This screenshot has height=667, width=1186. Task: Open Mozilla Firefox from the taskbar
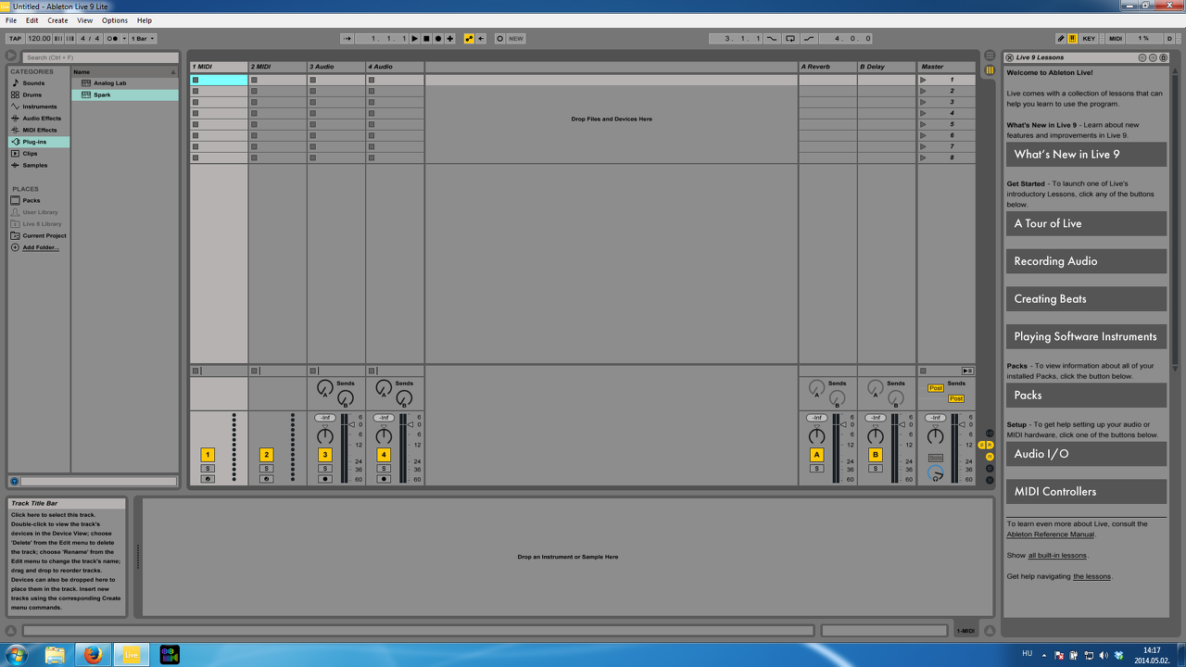[93, 655]
